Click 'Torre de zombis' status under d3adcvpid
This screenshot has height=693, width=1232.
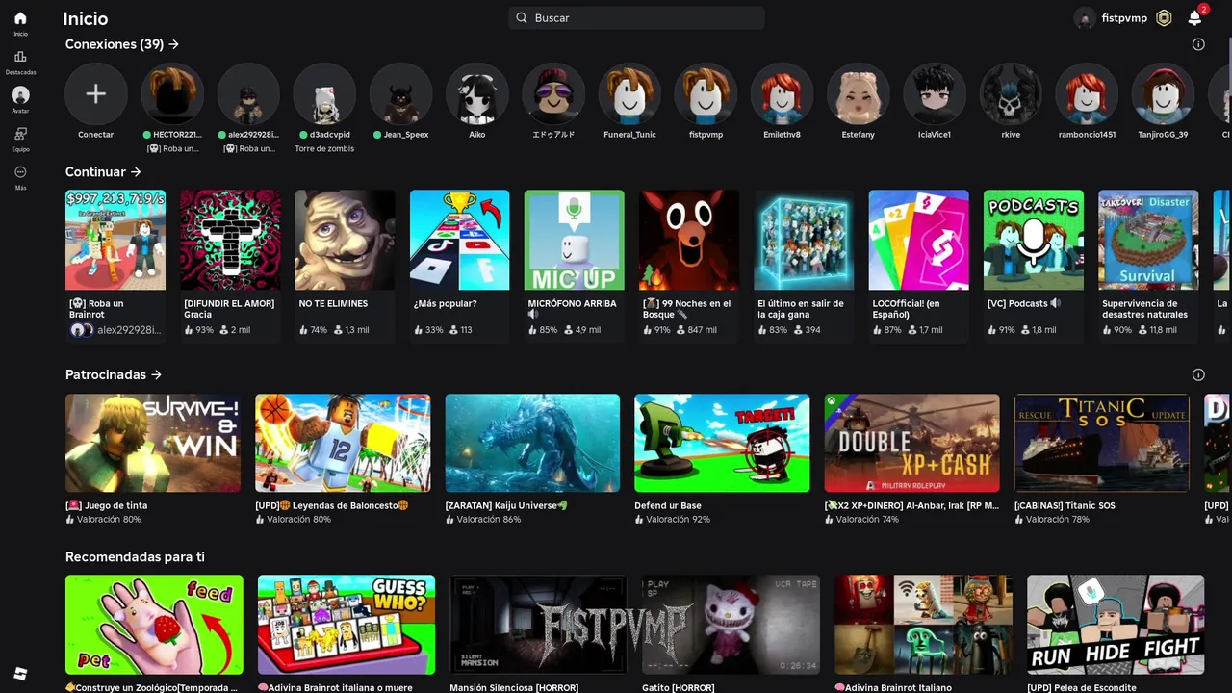324,149
